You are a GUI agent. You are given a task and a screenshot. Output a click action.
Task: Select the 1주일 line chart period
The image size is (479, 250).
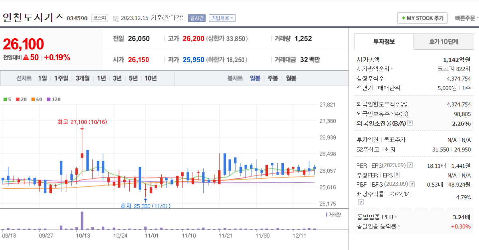pyautogui.click(x=61, y=78)
